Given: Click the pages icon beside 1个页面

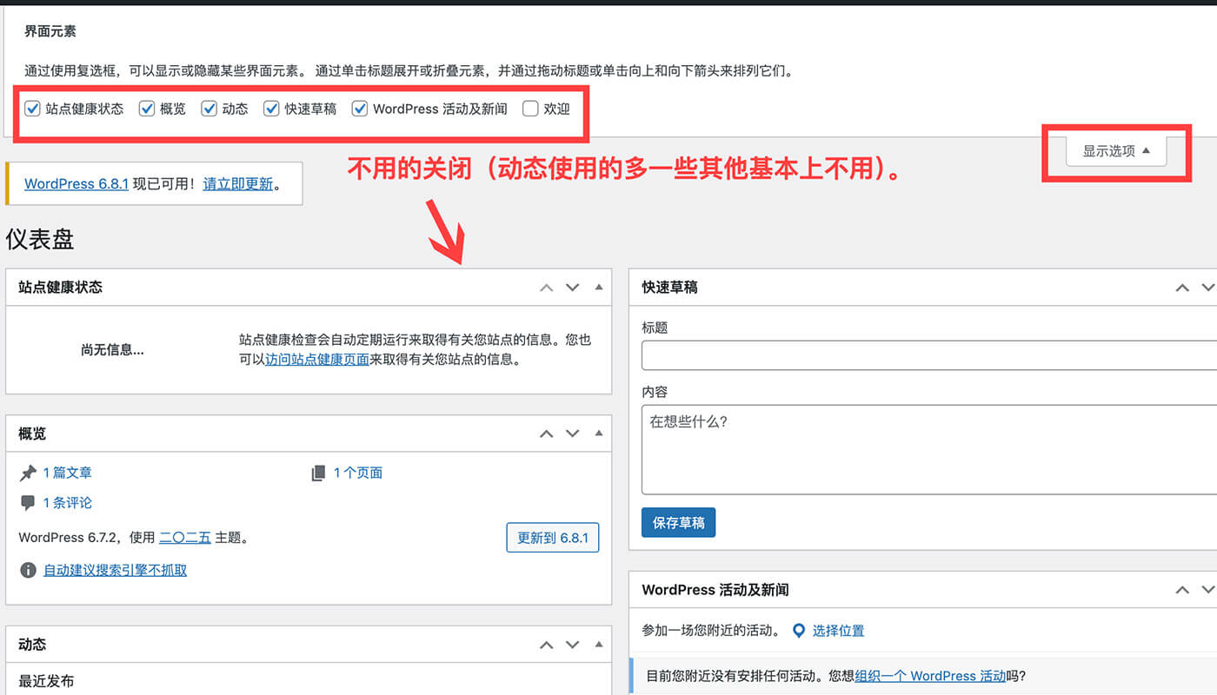Looking at the screenshot, I should (x=318, y=473).
